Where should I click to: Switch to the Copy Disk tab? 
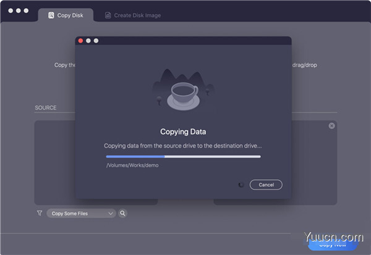tap(66, 15)
